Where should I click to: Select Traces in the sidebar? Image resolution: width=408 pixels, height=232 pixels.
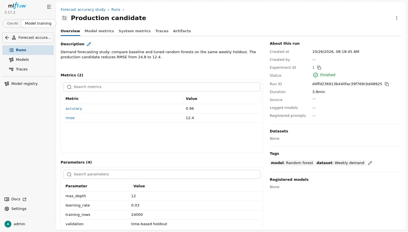tap(28, 69)
